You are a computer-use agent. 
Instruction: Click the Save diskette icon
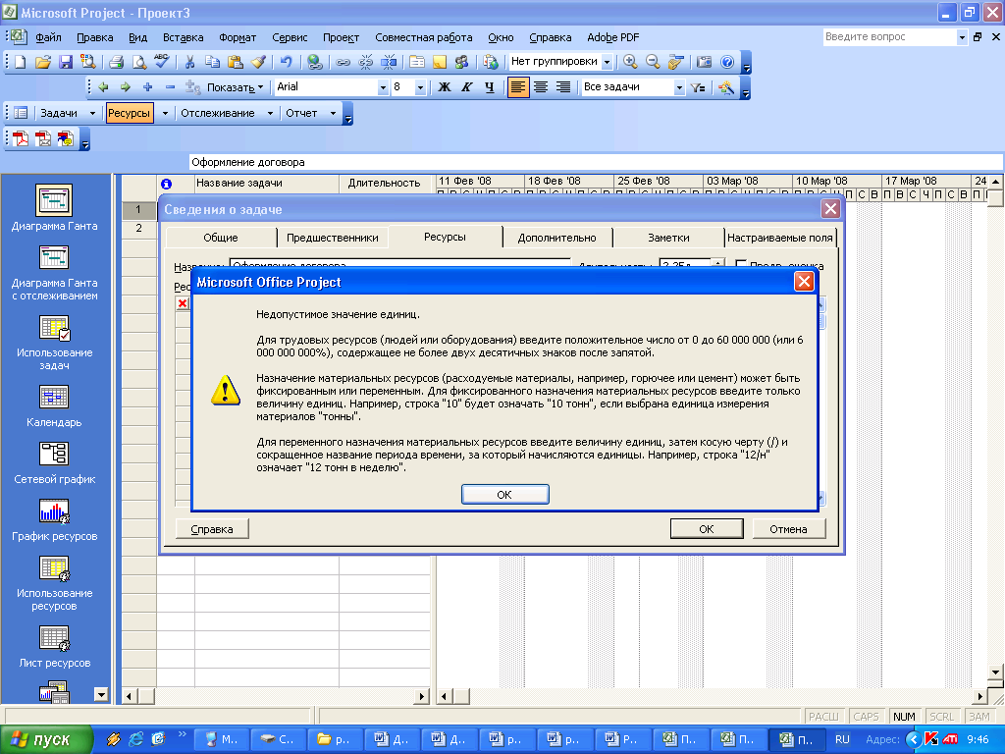coord(66,62)
